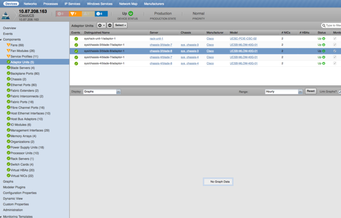Open the Networks tab
Screen dimensions: 341x218
30,4
